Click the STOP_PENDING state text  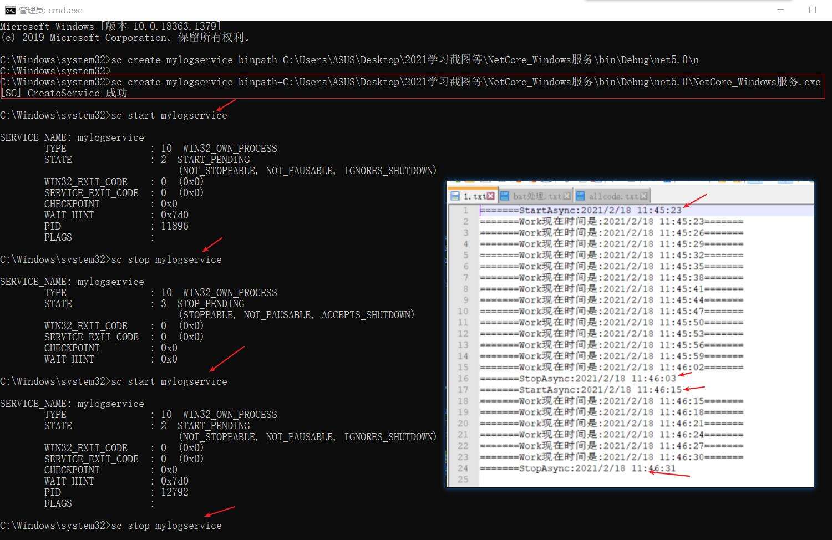click(x=211, y=304)
